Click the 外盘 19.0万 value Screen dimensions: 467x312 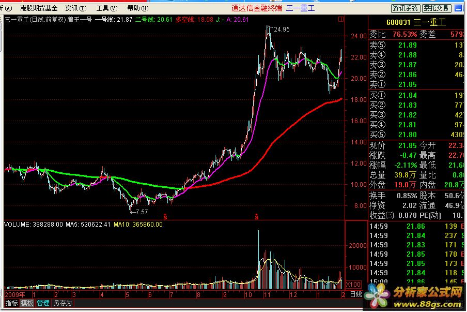405,185
